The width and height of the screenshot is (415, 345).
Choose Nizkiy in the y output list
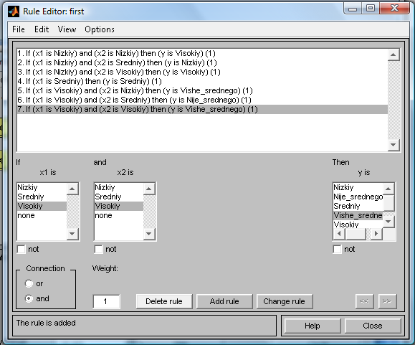[x=358, y=187]
